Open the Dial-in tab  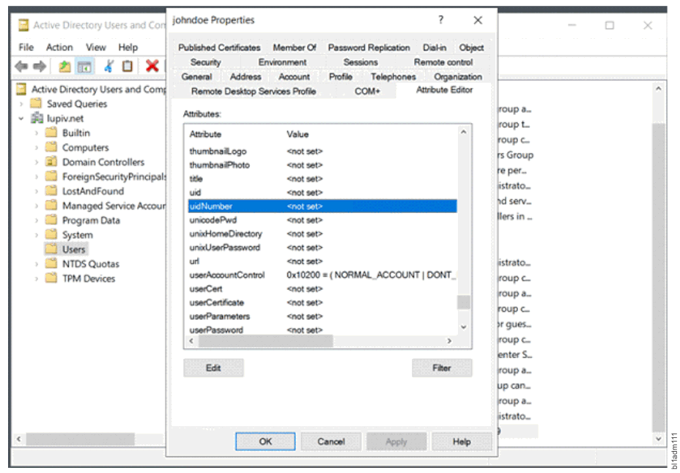click(434, 47)
